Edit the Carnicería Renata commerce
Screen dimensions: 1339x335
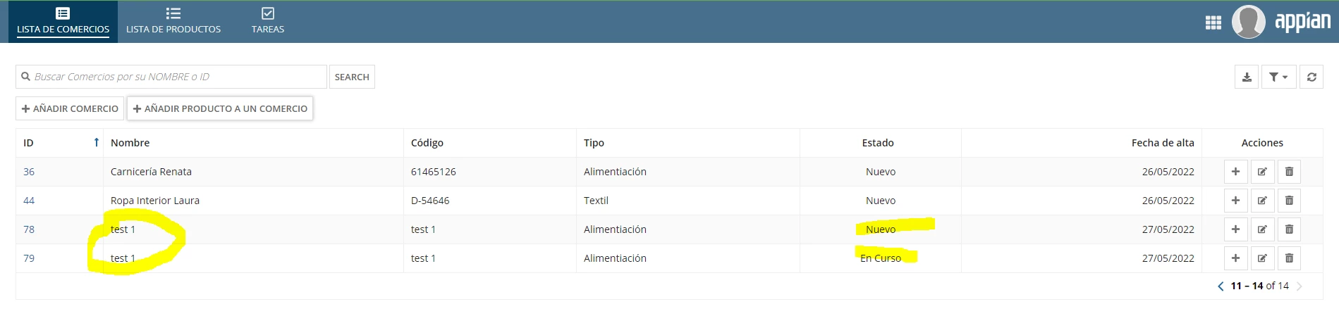1262,172
